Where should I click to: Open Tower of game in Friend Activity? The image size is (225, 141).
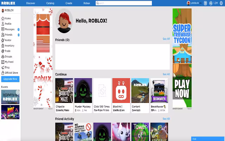point(140,132)
